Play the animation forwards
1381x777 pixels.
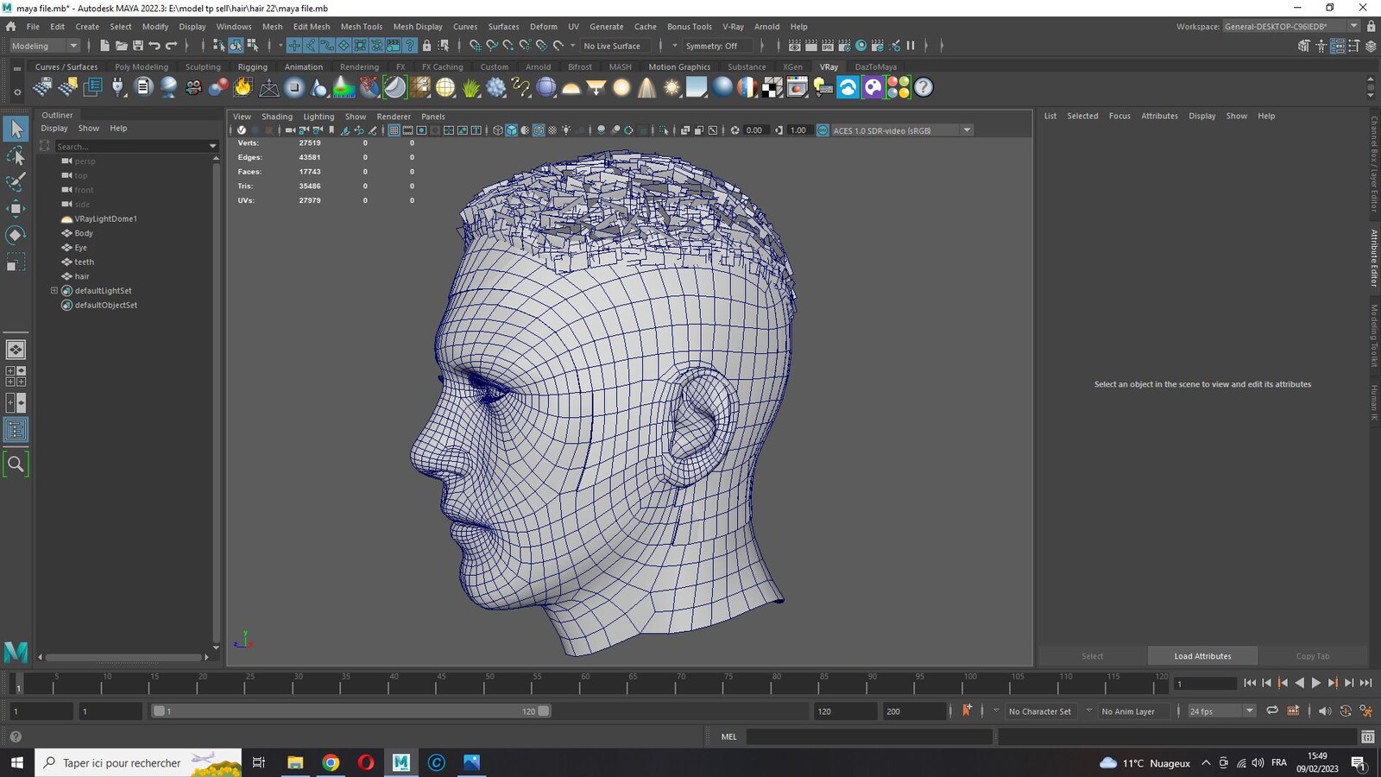(x=1316, y=683)
